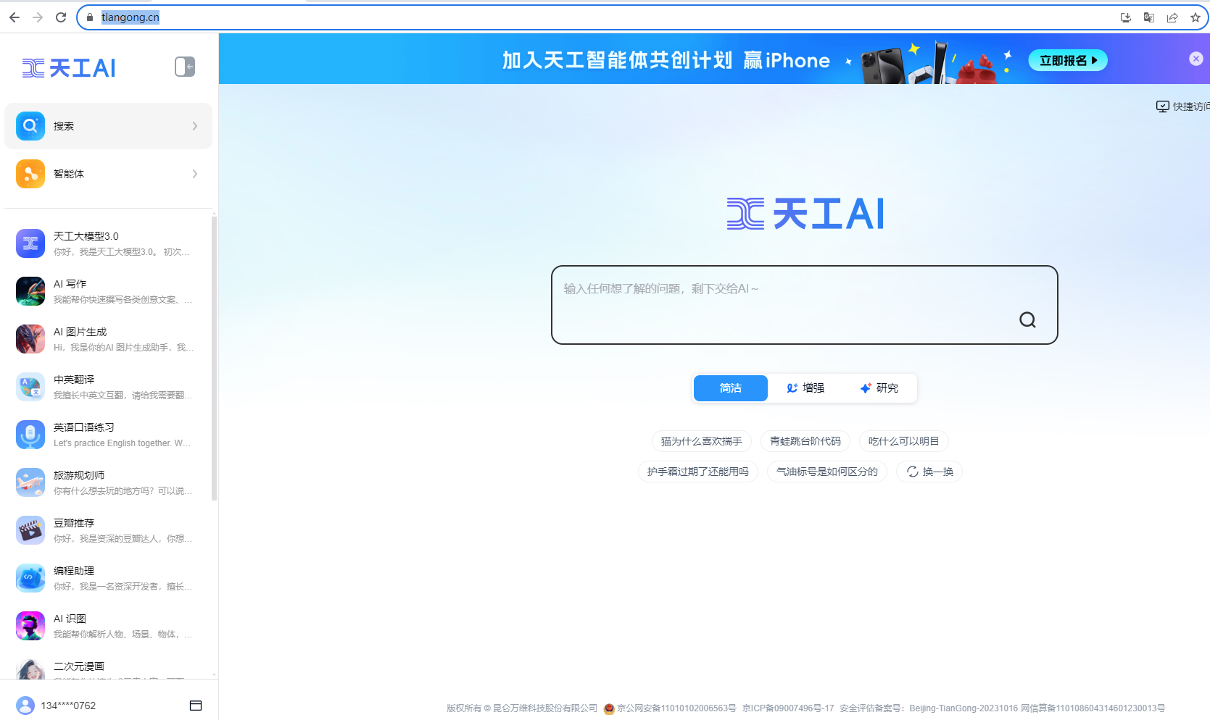Collapse the sidebar with the panel toggle icon
Viewport: 1210px width, 720px height.
tap(185, 67)
